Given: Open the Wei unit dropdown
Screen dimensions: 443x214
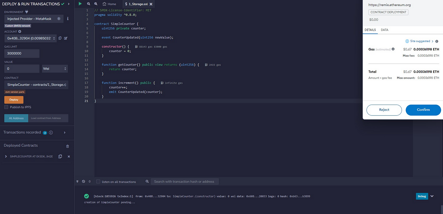Looking at the screenshot, I should tap(55, 69).
